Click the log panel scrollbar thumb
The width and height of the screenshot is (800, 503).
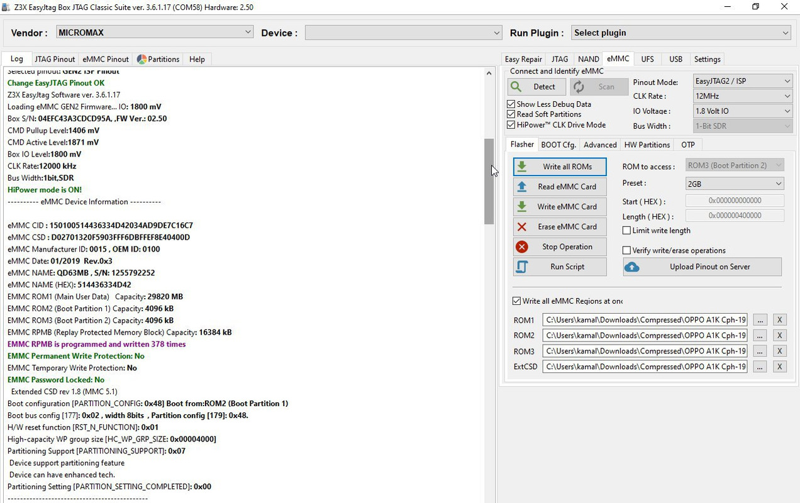point(489,181)
